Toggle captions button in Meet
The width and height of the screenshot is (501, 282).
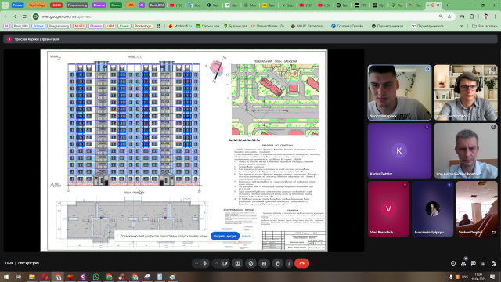[264, 263]
